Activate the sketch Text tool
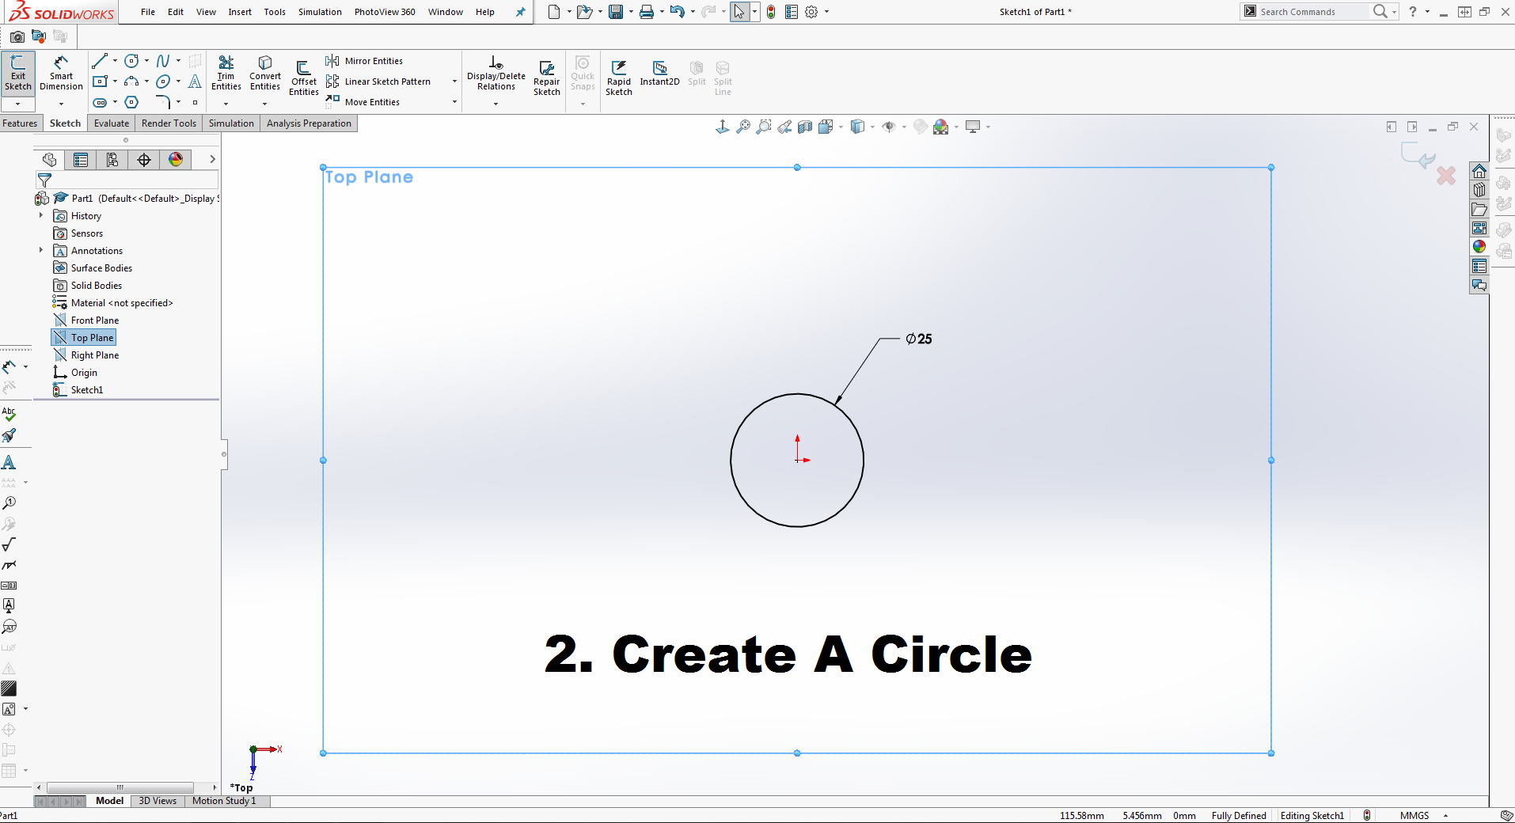This screenshot has height=823, width=1515. pyautogui.click(x=195, y=82)
